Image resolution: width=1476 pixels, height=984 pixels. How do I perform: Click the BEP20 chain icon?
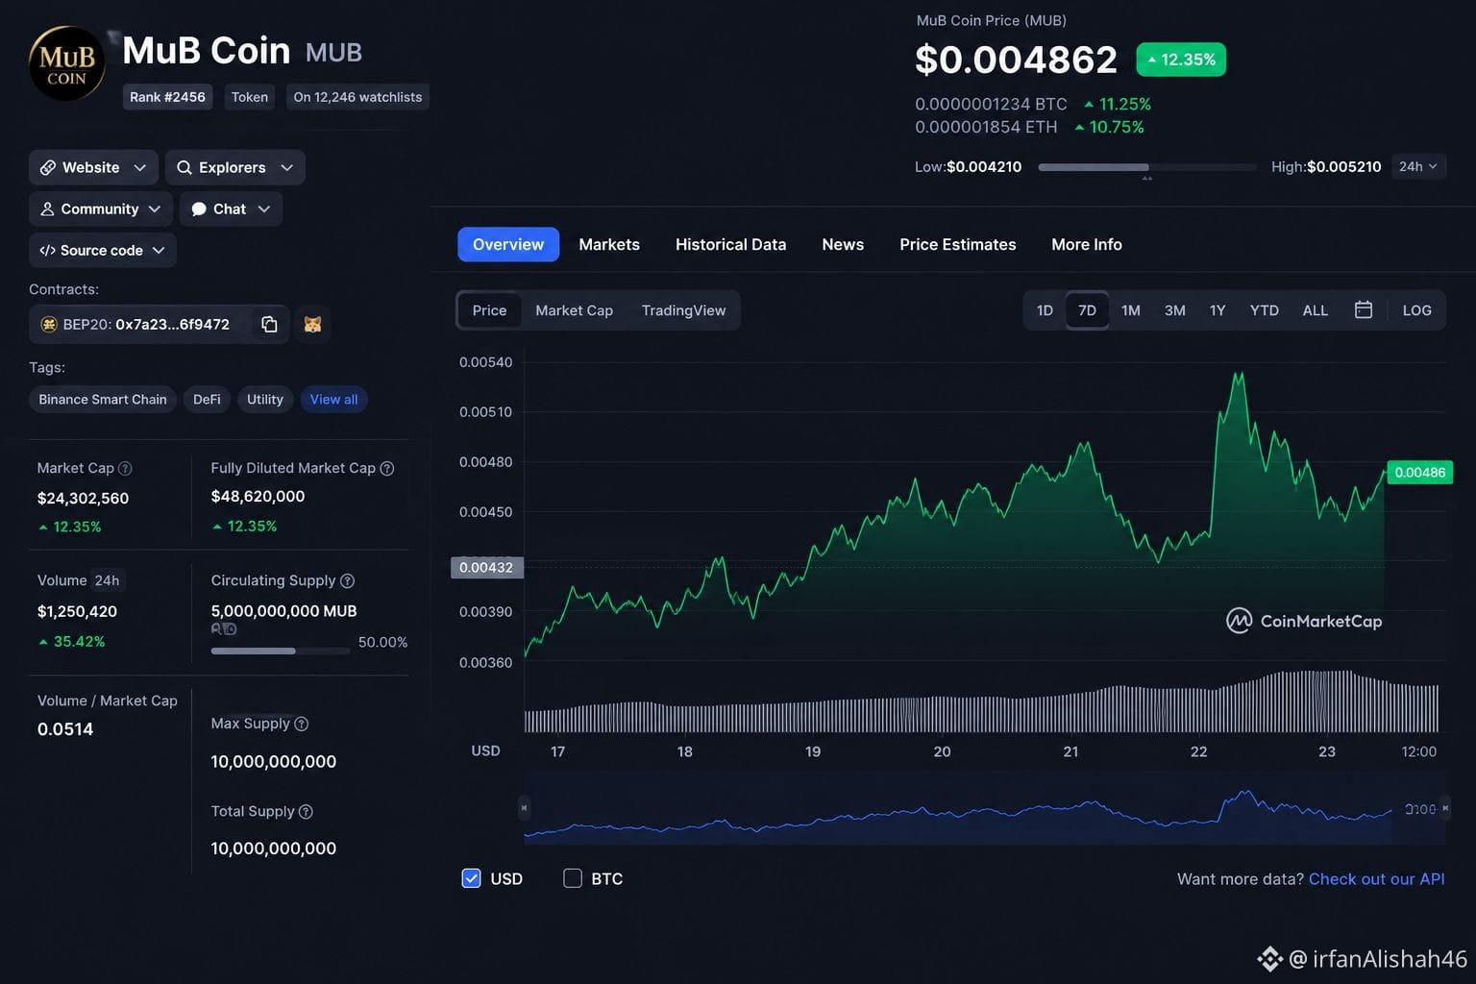(49, 325)
